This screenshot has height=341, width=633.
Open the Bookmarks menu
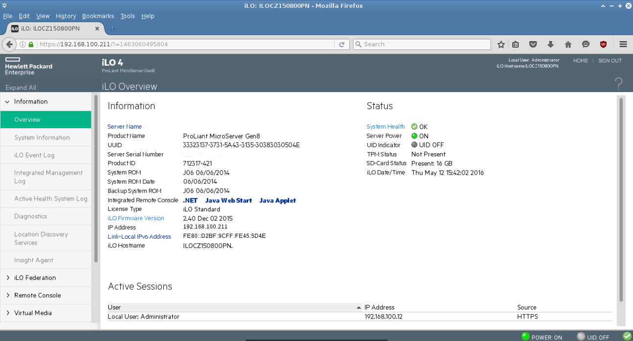(98, 16)
